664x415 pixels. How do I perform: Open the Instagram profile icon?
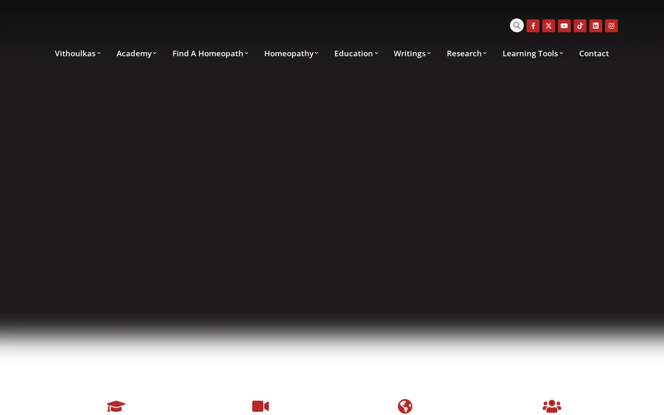[x=611, y=26]
